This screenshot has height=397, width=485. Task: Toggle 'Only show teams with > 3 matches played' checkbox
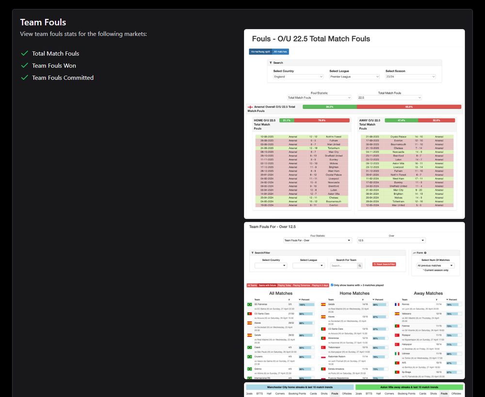(332, 285)
